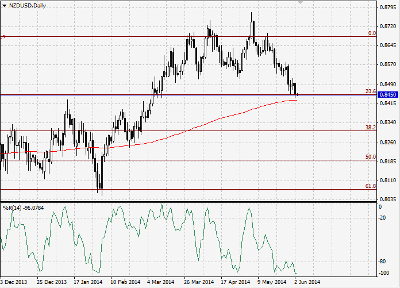400x288 pixels.
Task: Click the 4 Mar 2014 date label
Action: pyautogui.click(x=161, y=282)
